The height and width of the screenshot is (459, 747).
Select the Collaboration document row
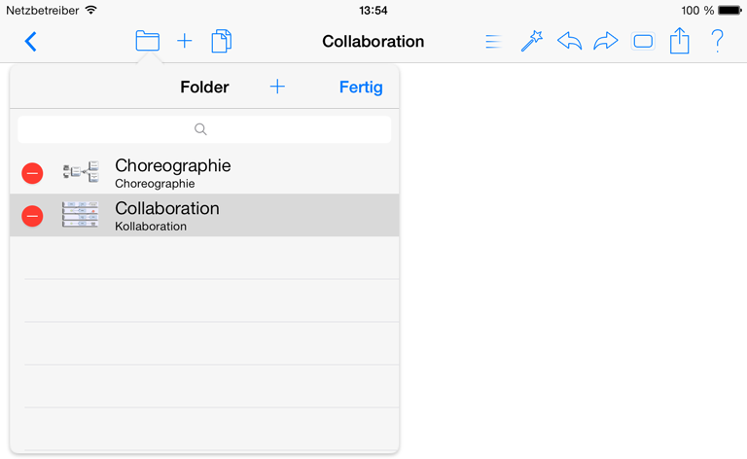204,215
